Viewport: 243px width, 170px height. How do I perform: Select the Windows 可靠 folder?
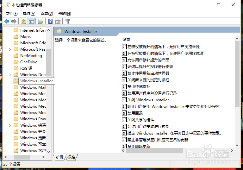coord(30,144)
